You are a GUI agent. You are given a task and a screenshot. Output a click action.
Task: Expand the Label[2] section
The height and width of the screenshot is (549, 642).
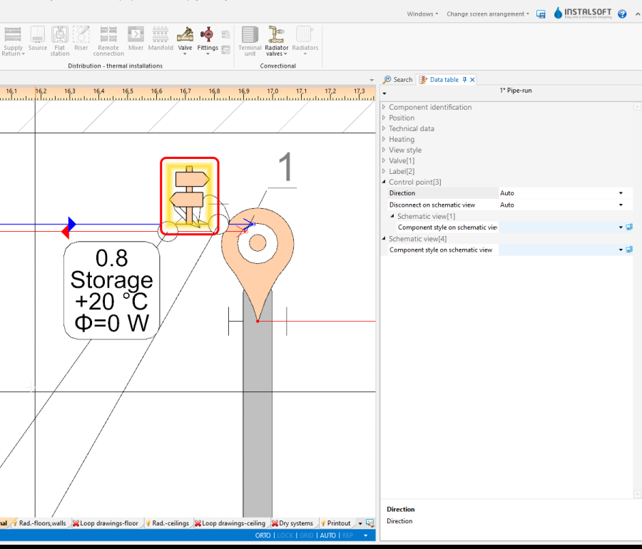384,171
